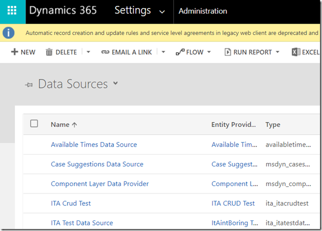Open ITA Test Data Source record
Screen dimensions: 322x231
82,223
